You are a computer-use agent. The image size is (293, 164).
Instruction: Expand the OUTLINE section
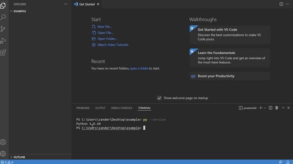40,157
